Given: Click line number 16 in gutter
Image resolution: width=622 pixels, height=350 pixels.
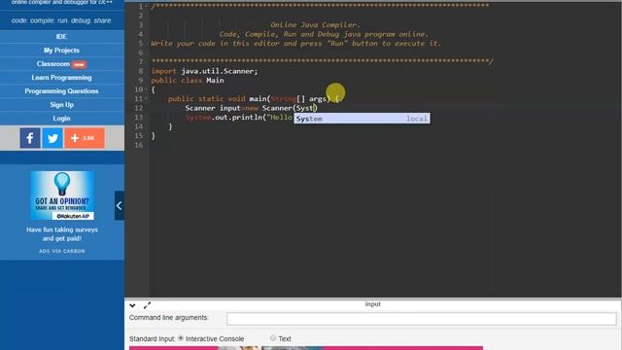Looking at the screenshot, I should pyautogui.click(x=138, y=145).
